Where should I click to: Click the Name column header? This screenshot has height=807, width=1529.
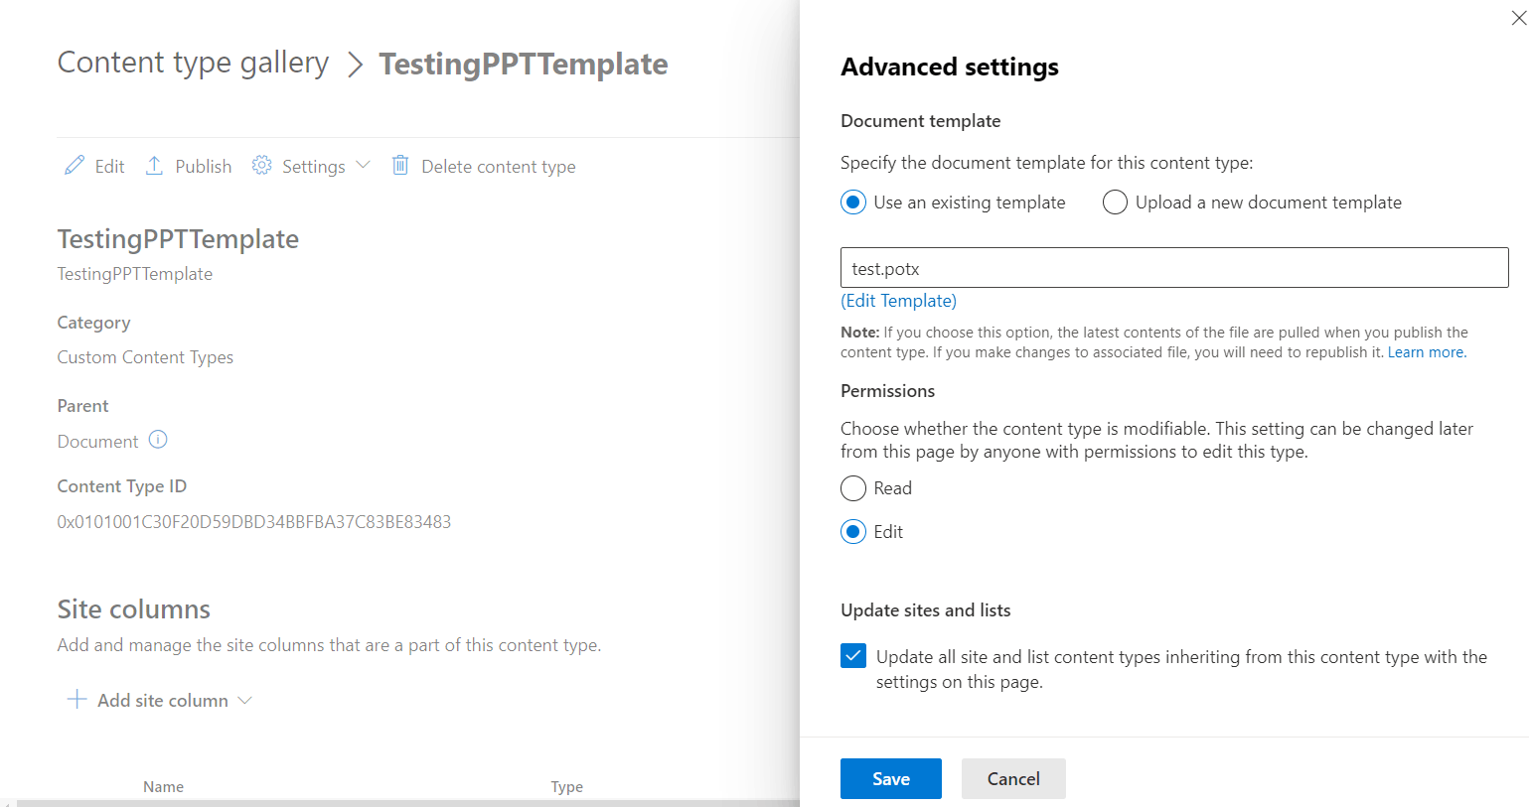pyautogui.click(x=163, y=787)
